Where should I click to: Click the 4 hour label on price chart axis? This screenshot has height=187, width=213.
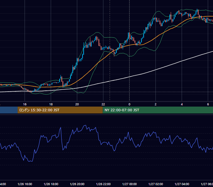pyautogui.click(x=182, y=104)
